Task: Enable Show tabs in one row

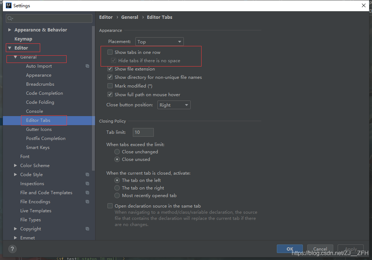Action: tap(110, 52)
